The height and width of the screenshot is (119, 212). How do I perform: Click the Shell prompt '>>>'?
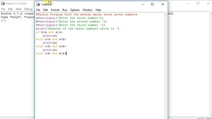pos(4,20)
